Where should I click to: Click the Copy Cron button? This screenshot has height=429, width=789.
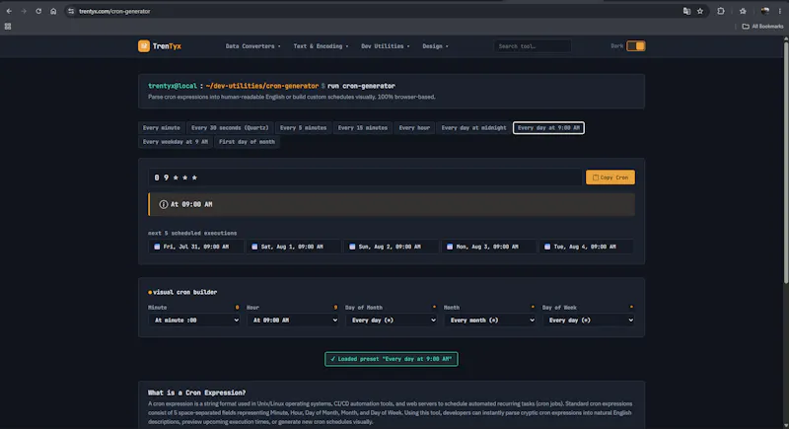(610, 178)
